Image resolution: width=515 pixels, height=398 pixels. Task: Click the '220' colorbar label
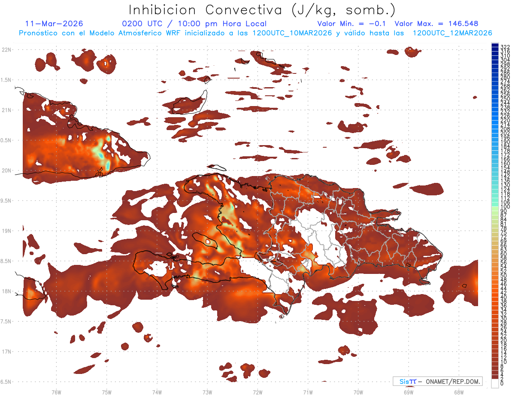click(505, 121)
